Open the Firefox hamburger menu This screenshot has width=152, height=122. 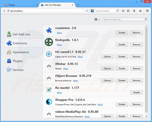coord(147,11)
